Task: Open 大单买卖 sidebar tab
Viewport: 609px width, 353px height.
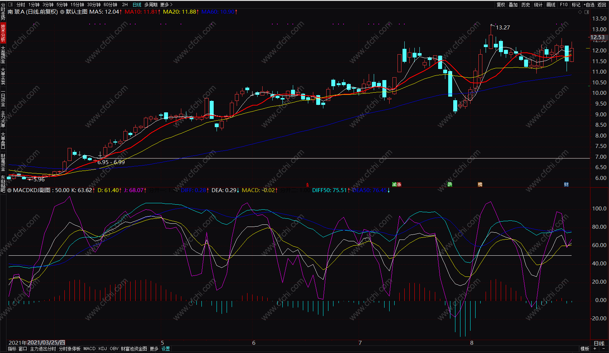Action: 3,76
